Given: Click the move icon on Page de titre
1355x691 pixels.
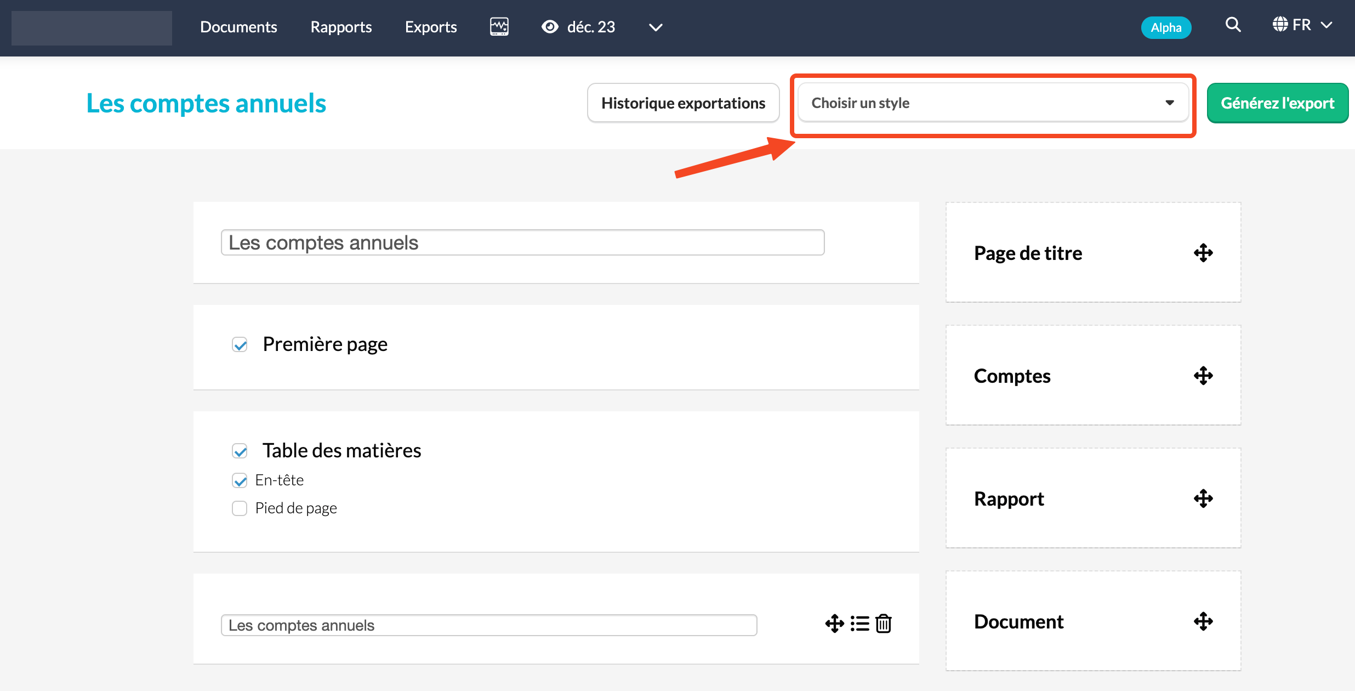Looking at the screenshot, I should 1203,253.
